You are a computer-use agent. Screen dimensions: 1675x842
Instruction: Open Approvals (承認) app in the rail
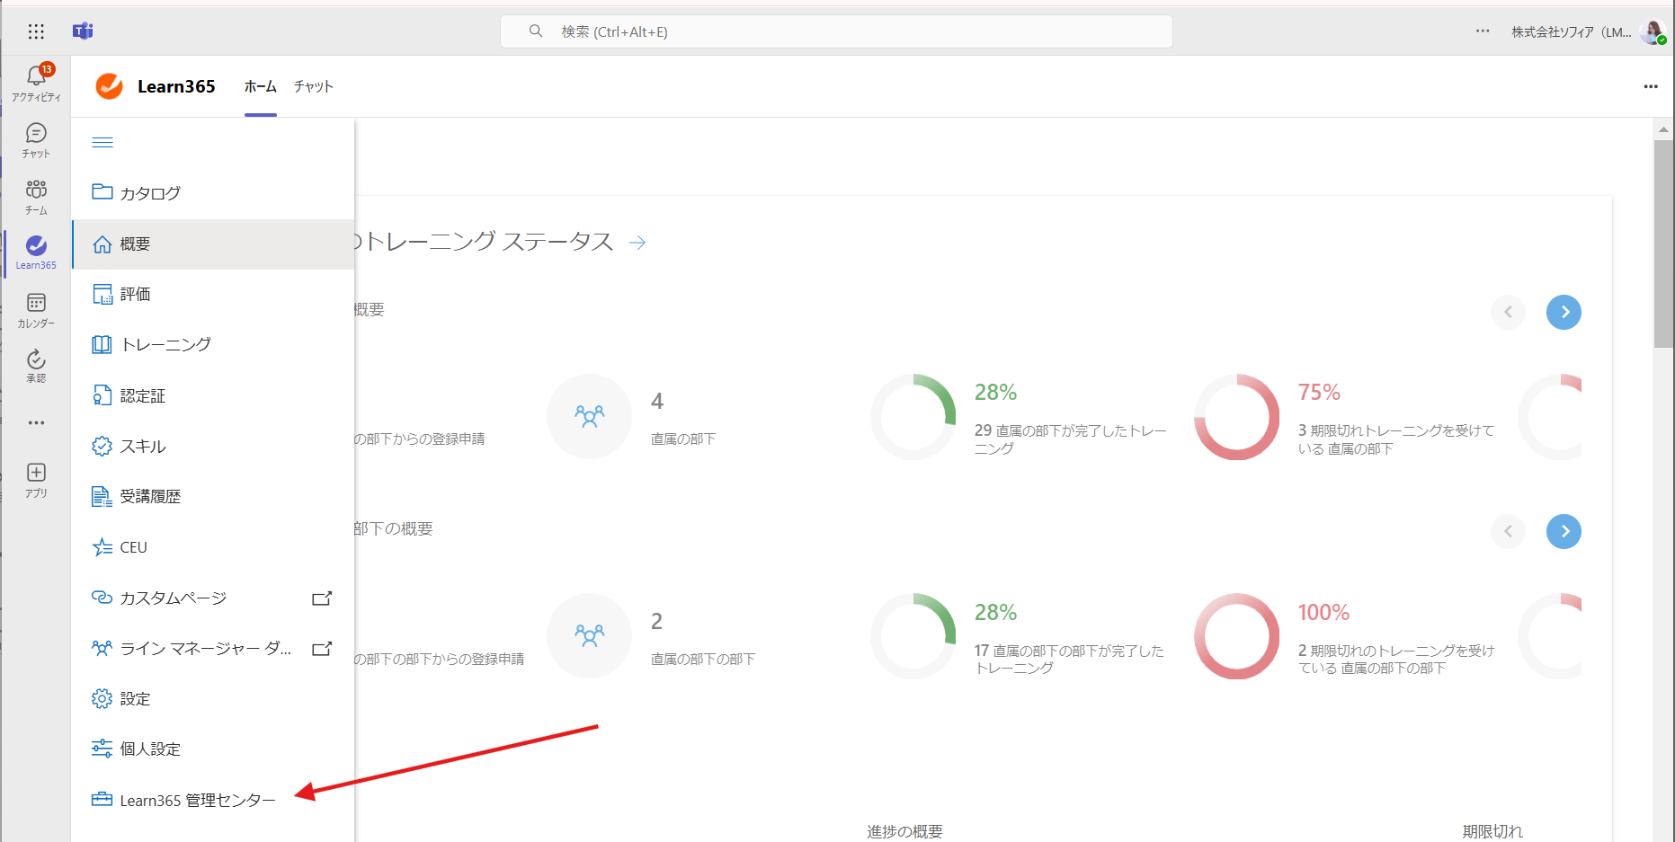coord(36,366)
